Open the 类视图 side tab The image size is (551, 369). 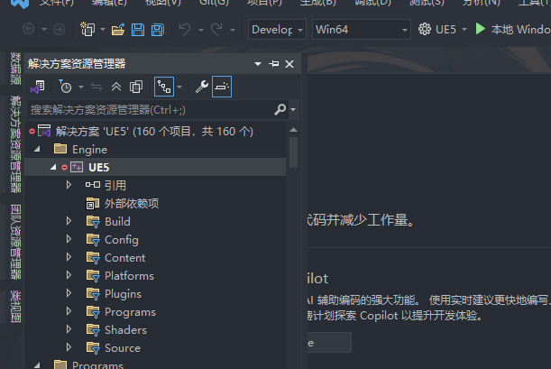click(x=16, y=307)
